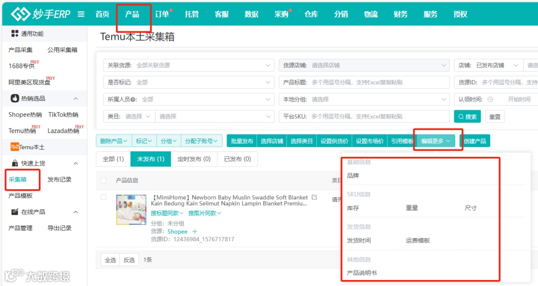Click the 反选 button
Image resolution: width=538 pixels, height=286 pixels.
point(129,260)
